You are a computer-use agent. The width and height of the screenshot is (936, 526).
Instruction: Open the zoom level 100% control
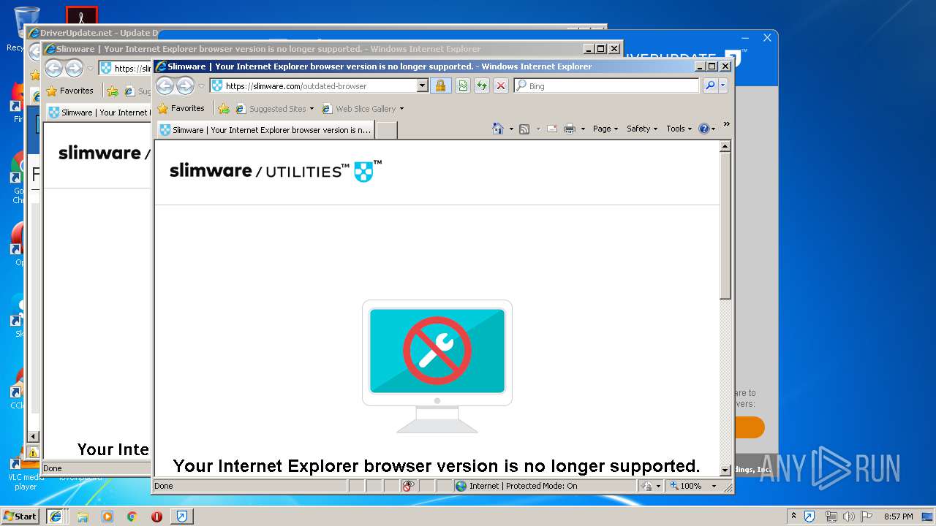(685, 486)
